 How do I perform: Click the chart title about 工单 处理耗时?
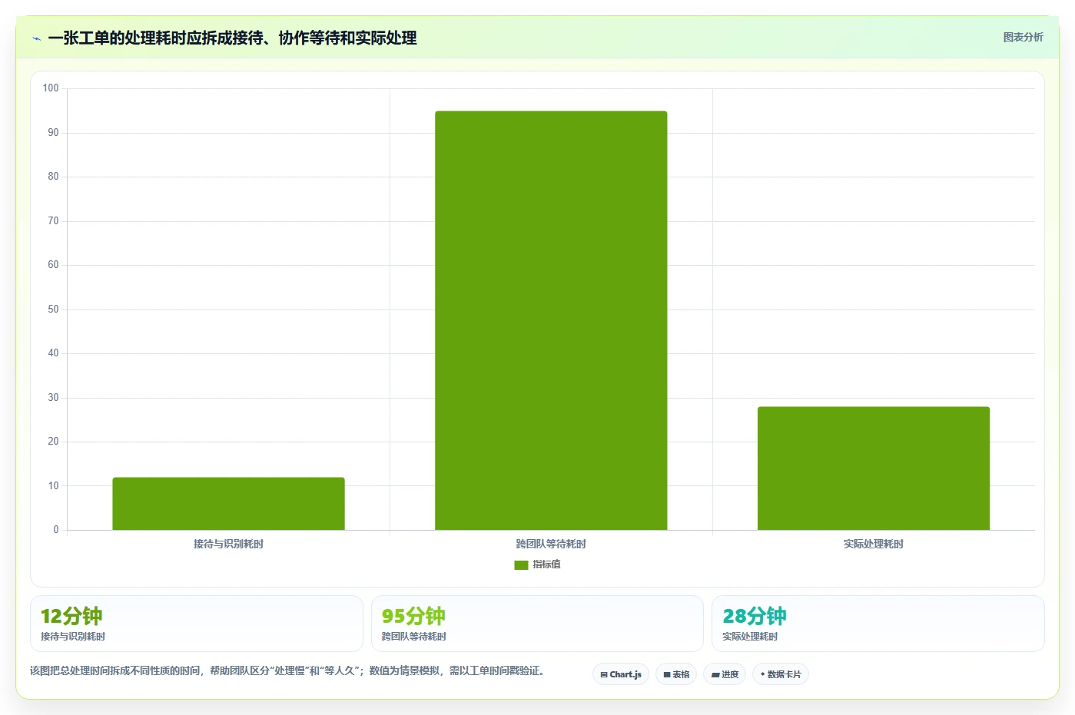coord(232,38)
